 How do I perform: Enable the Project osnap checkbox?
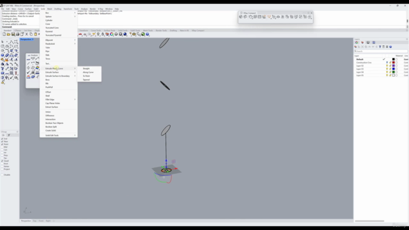coord(3,169)
